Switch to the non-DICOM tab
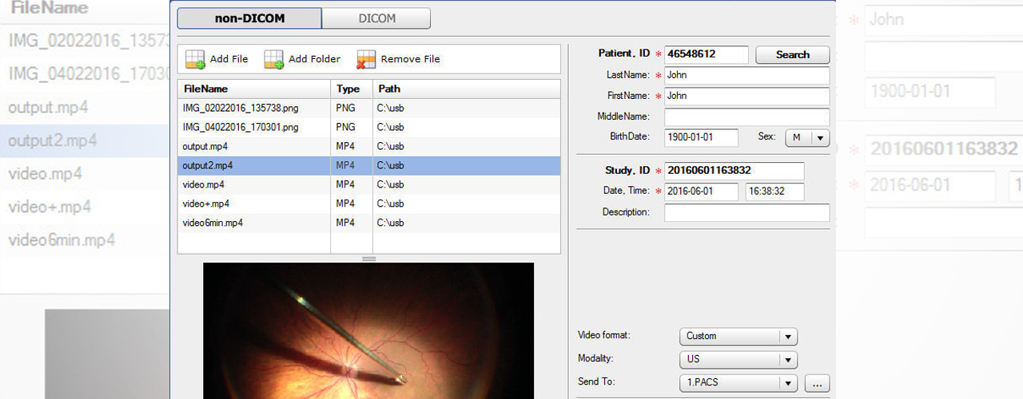This screenshot has height=399, width=1023. pyautogui.click(x=249, y=18)
